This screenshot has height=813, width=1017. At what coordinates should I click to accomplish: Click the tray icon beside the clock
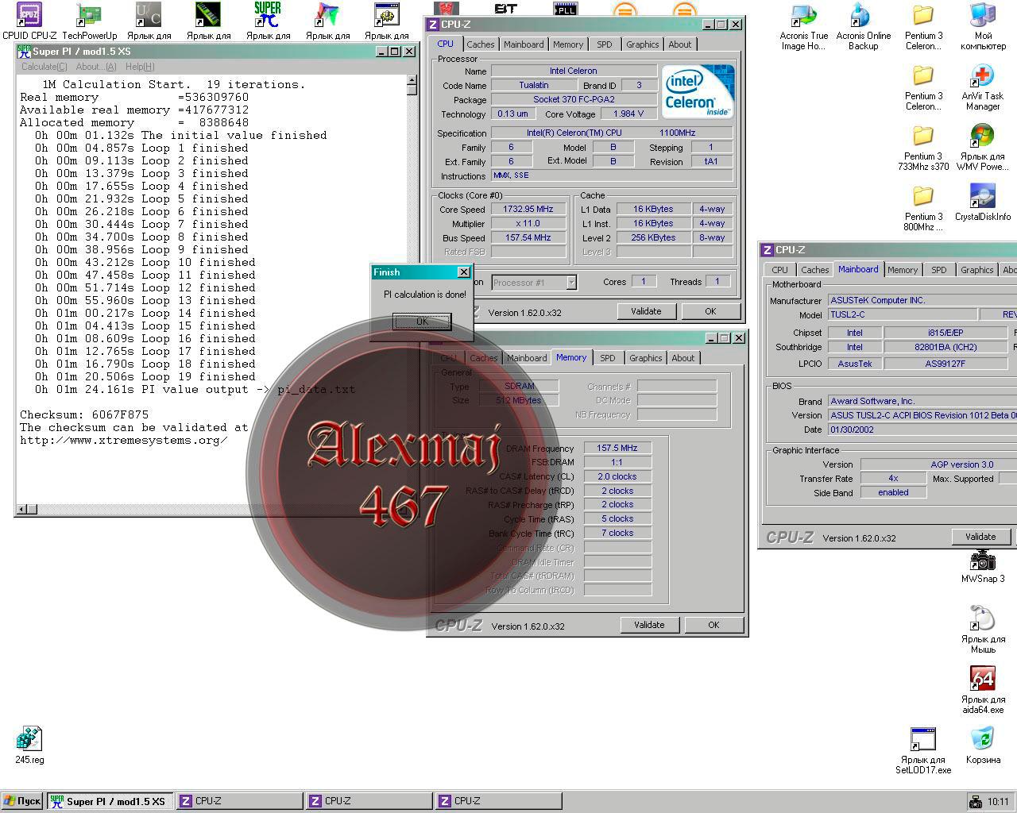pyautogui.click(x=975, y=801)
